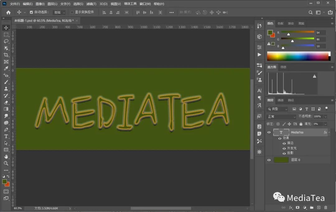The width and height of the screenshot is (336, 212).
Task: Select the 图层 0 layer thumbnail
Action: tap(281, 160)
